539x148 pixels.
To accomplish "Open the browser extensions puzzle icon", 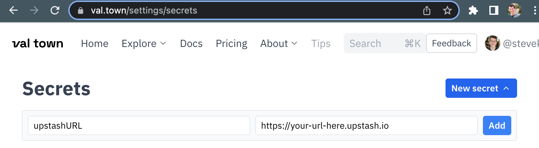I will tap(473, 11).
